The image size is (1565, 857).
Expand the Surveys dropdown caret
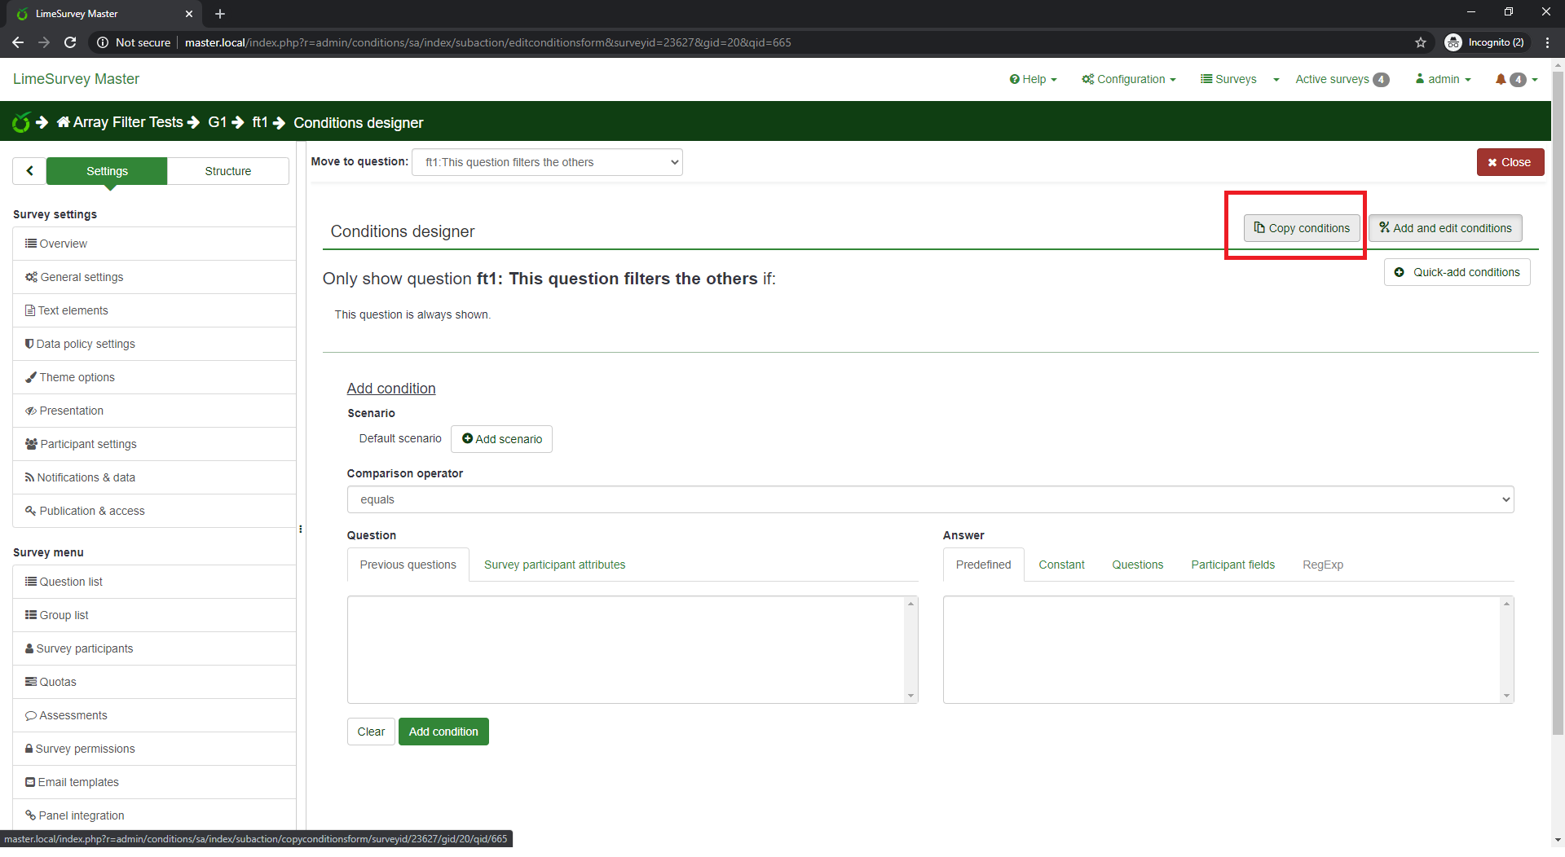tap(1276, 80)
